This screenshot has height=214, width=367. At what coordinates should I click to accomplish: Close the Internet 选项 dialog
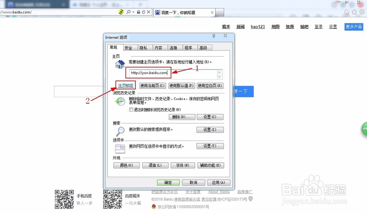pos(225,36)
